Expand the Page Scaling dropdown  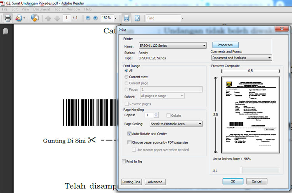[176, 124]
